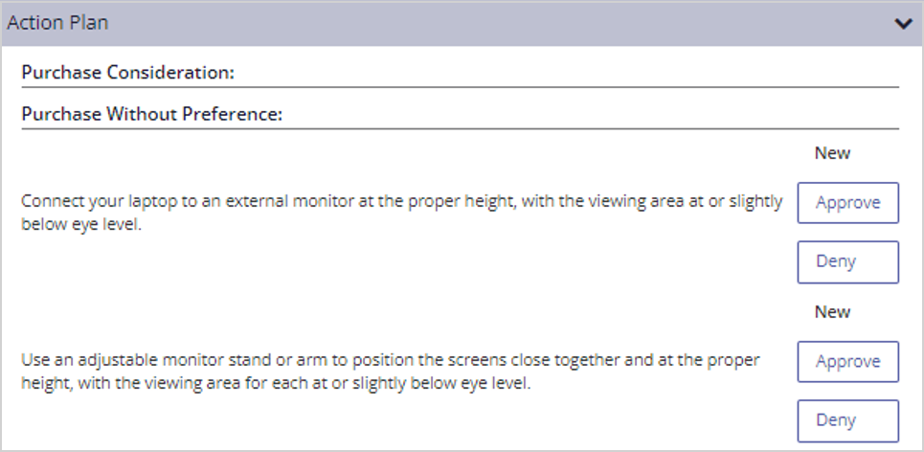Collapse the Action Plan panel with the chevron
Image resolution: width=924 pixels, height=452 pixels.
(903, 24)
